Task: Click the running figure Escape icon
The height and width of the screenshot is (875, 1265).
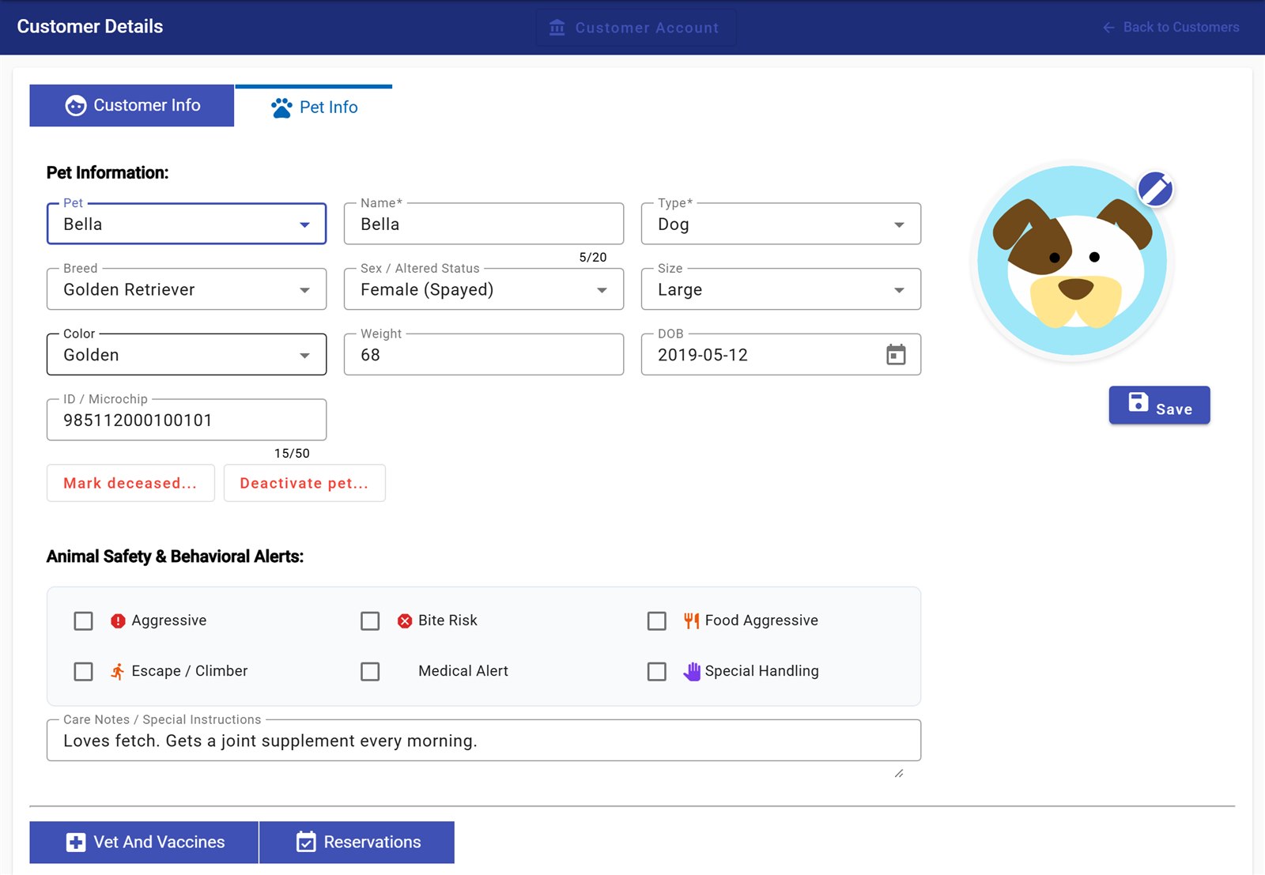Action: tap(118, 672)
